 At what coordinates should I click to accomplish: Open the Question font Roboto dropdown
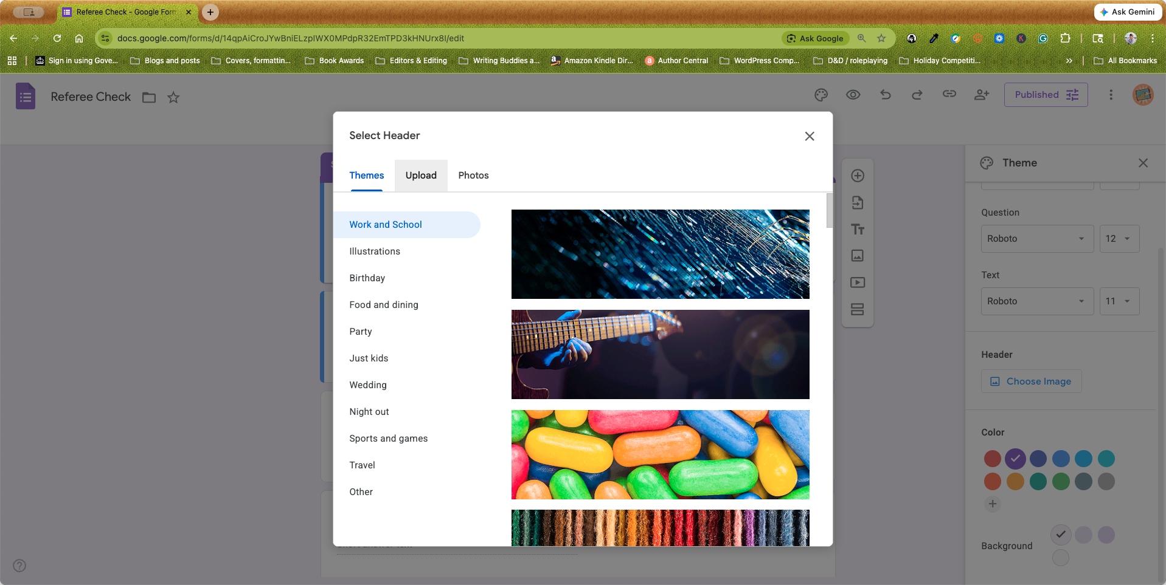[1037, 239]
